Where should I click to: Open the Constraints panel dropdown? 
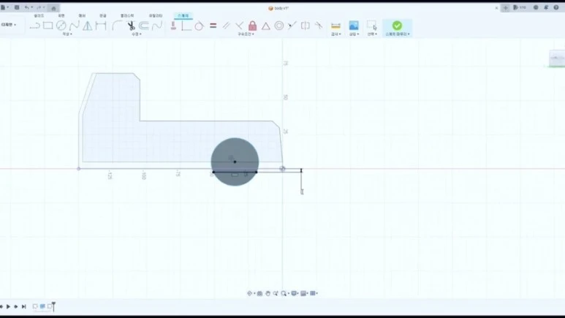246,34
